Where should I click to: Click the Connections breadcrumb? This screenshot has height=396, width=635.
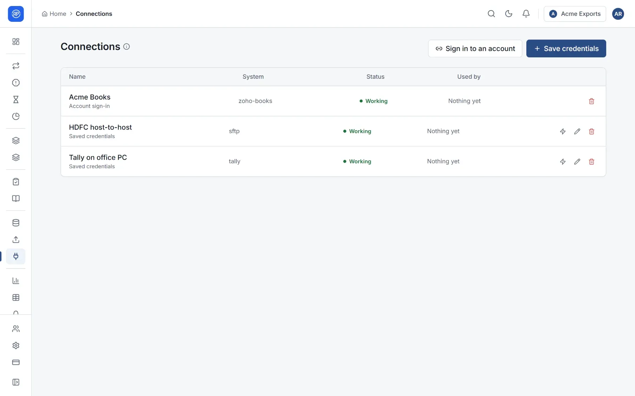point(94,14)
